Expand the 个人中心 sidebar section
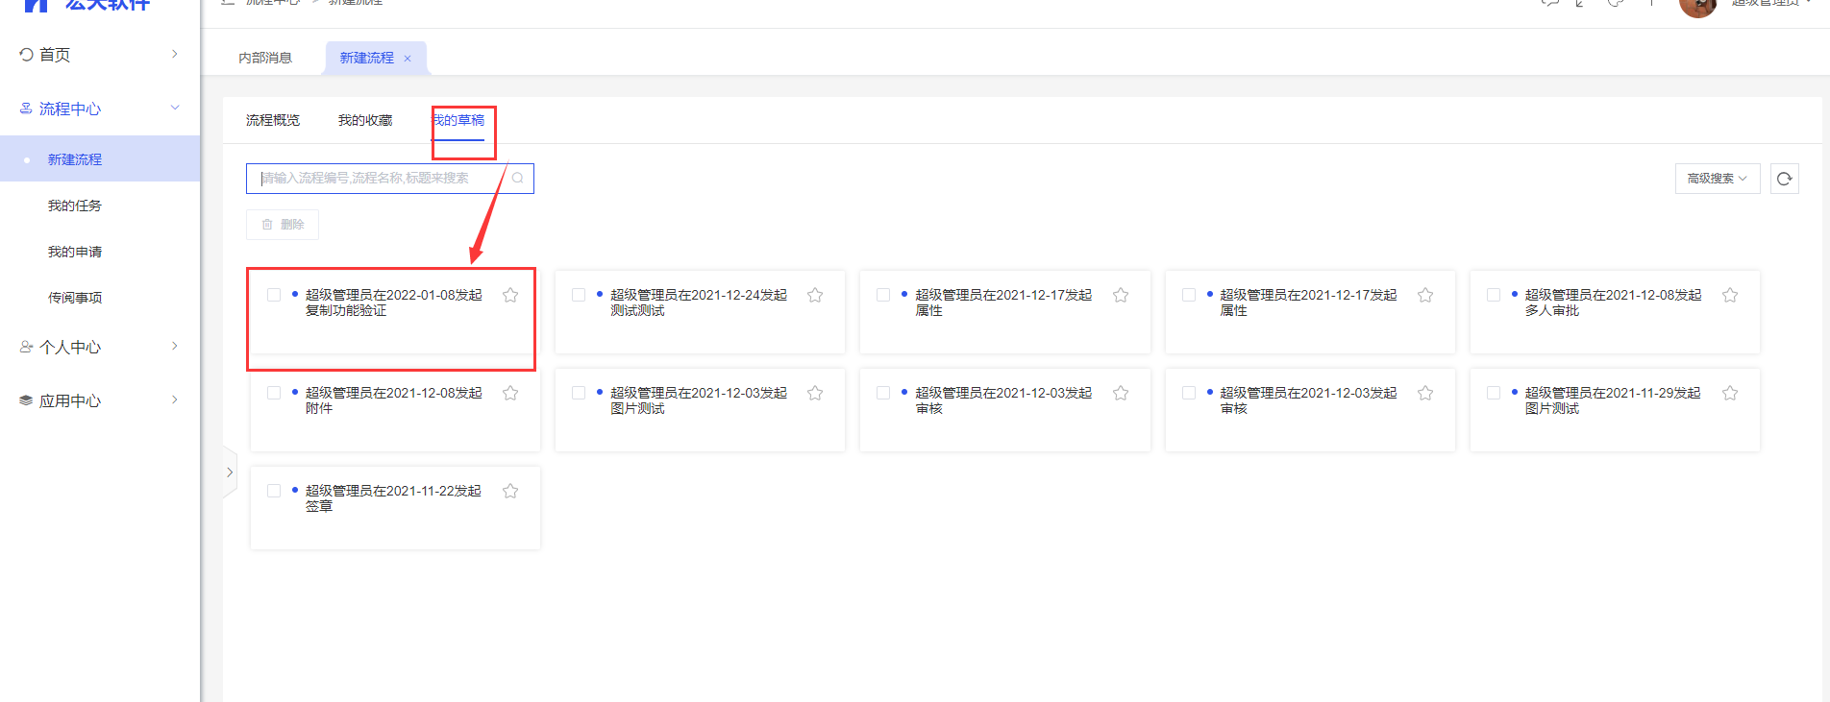 (100, 347)
